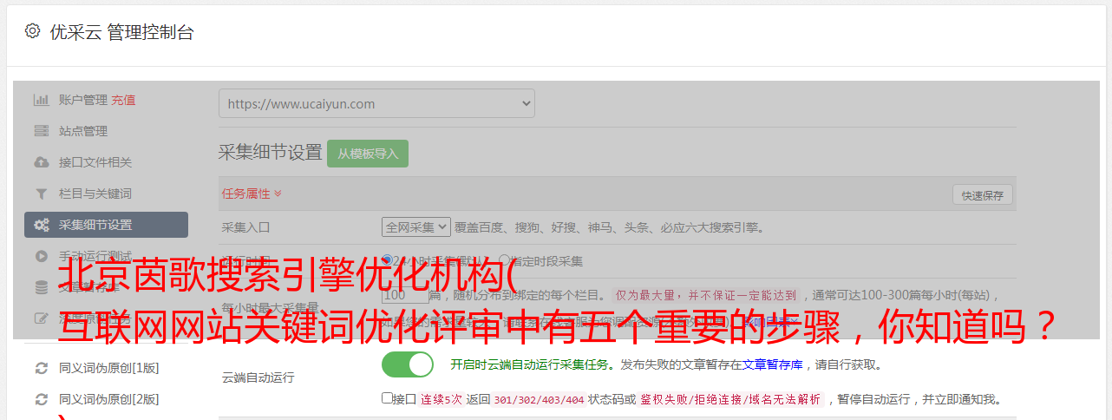Click the gear icon beside 优采云 管理控制台
The height and width of the screenshot is (420, 1112).
coord(32,31)
